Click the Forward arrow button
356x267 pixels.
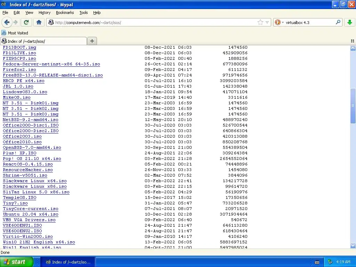tap(16, 22)
